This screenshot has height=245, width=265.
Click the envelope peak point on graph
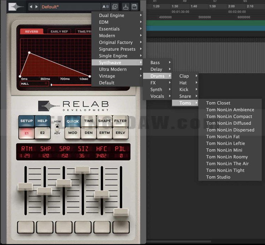coord(29,53)
